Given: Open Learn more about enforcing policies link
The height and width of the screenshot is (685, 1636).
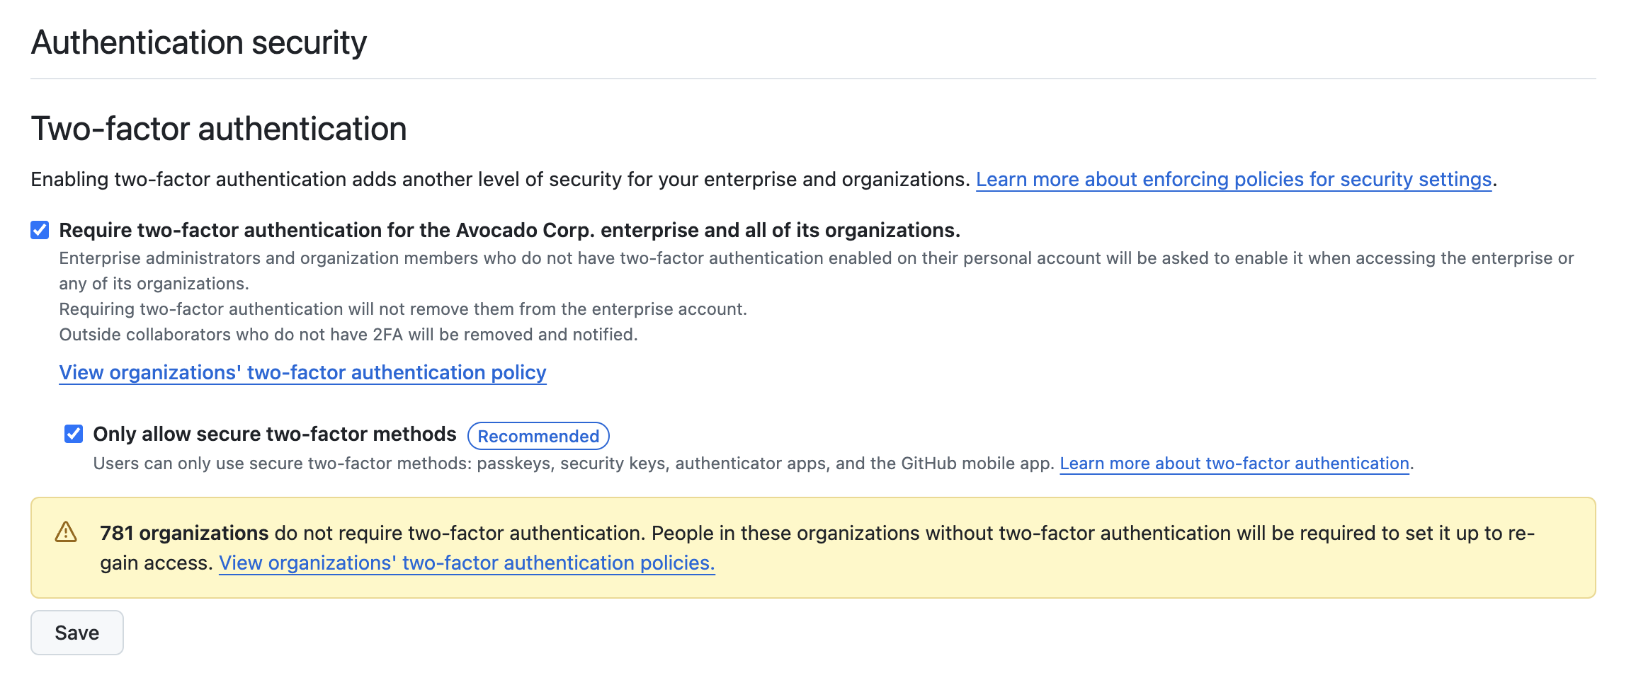Looking at the screenshot, I should [x=1234, y=180].
